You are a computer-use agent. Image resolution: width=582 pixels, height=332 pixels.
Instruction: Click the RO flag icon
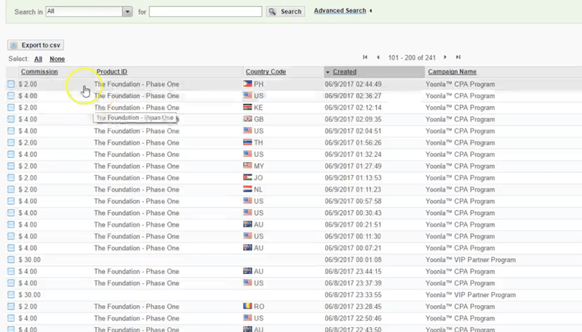pos(247,307)
